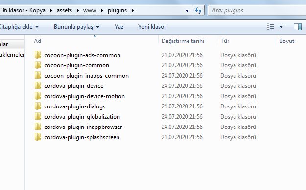Click the cordova-plugin-device folder icon
Screen dimensions: 306x190
coord(38,85)
